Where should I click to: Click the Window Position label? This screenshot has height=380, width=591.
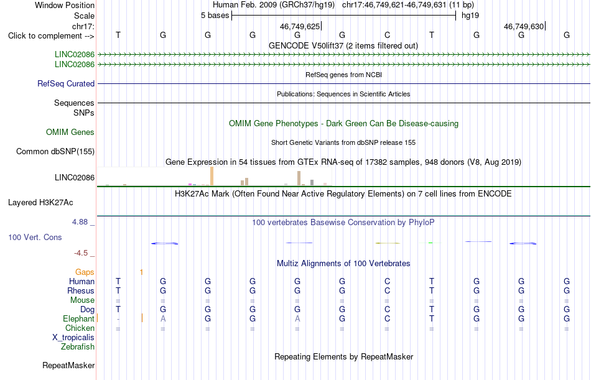(x=65, y=5)
